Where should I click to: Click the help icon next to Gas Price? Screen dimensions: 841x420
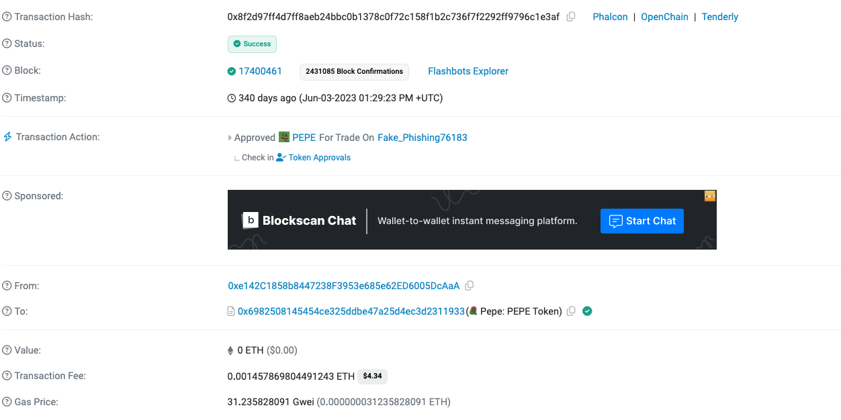pos(7,402)
